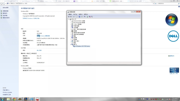This screenshot has height=101, width=180.
Task: Open the 執行(A) menu in Device Manager
Action: 75,14
